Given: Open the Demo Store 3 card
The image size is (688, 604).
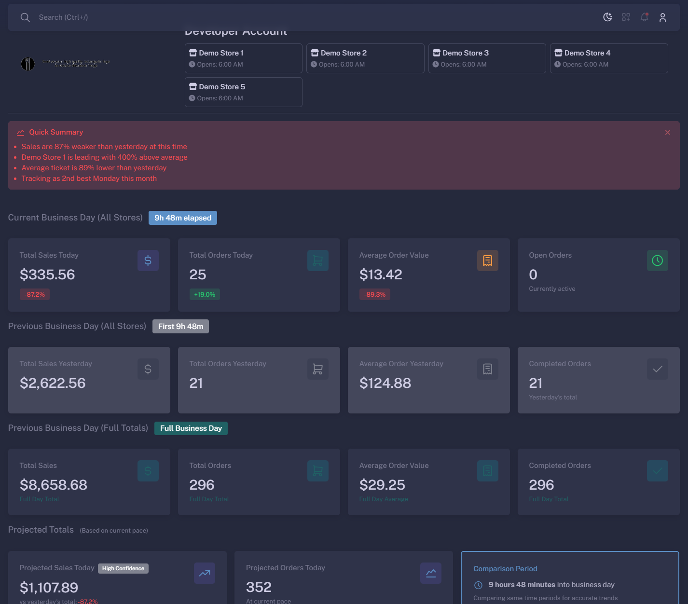Looking at the screenshot, I should coord(487,58).
